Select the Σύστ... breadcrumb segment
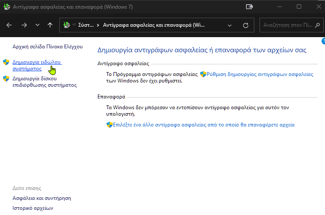The image size is (325, 215). (x=86, y=25)
